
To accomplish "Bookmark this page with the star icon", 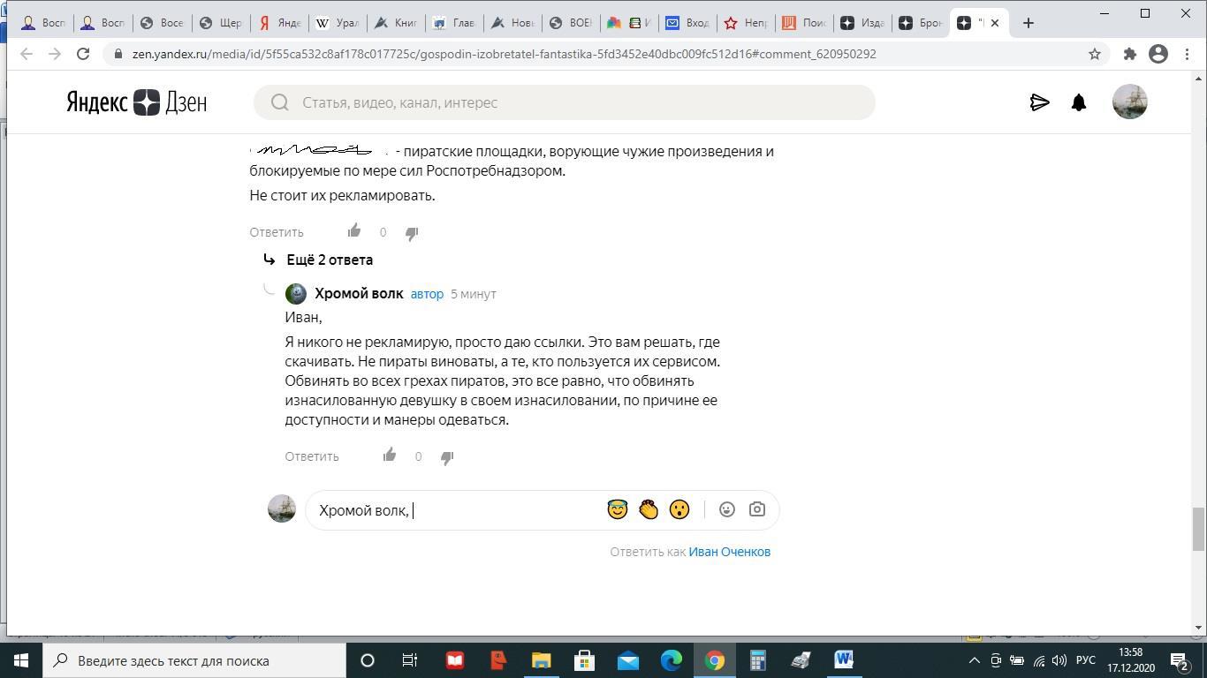I will [1095, 54].
